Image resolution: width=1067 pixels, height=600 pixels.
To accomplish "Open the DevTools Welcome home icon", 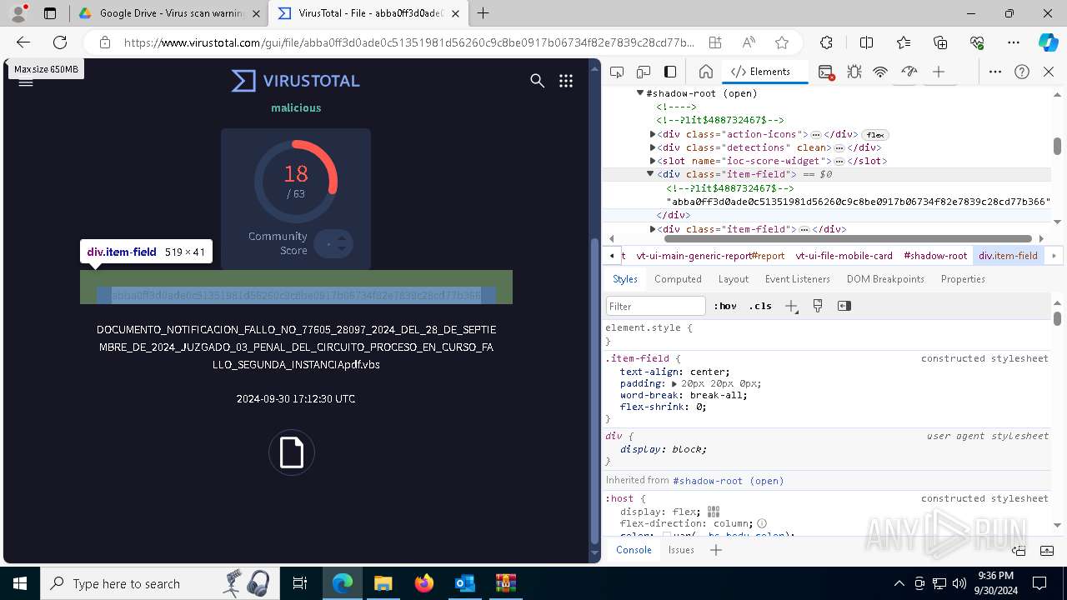I will point(706,72).
